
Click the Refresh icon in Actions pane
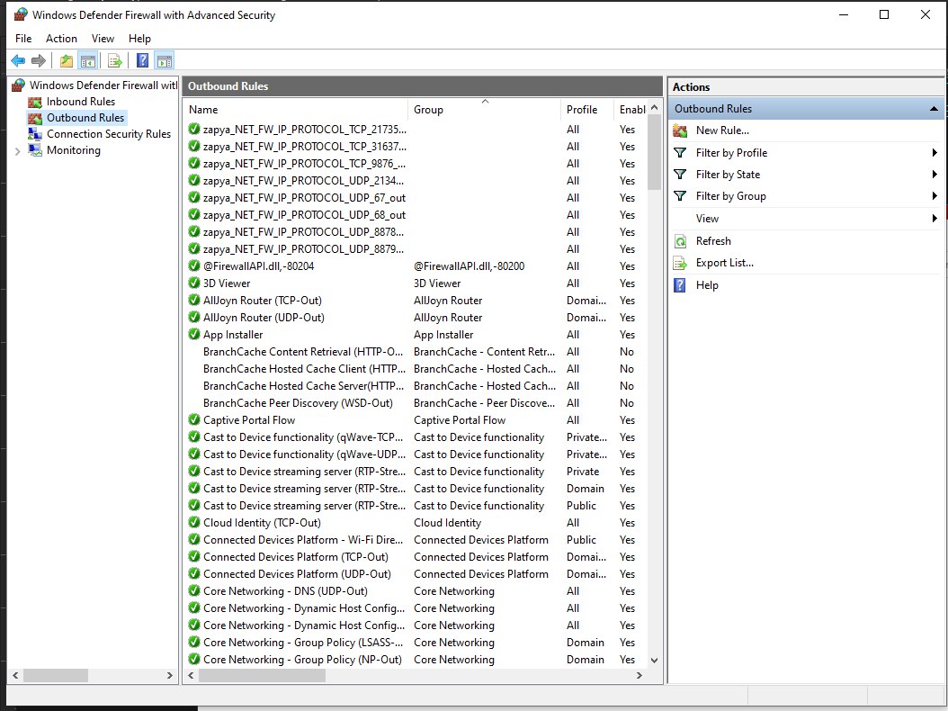(x=680, y=241)
